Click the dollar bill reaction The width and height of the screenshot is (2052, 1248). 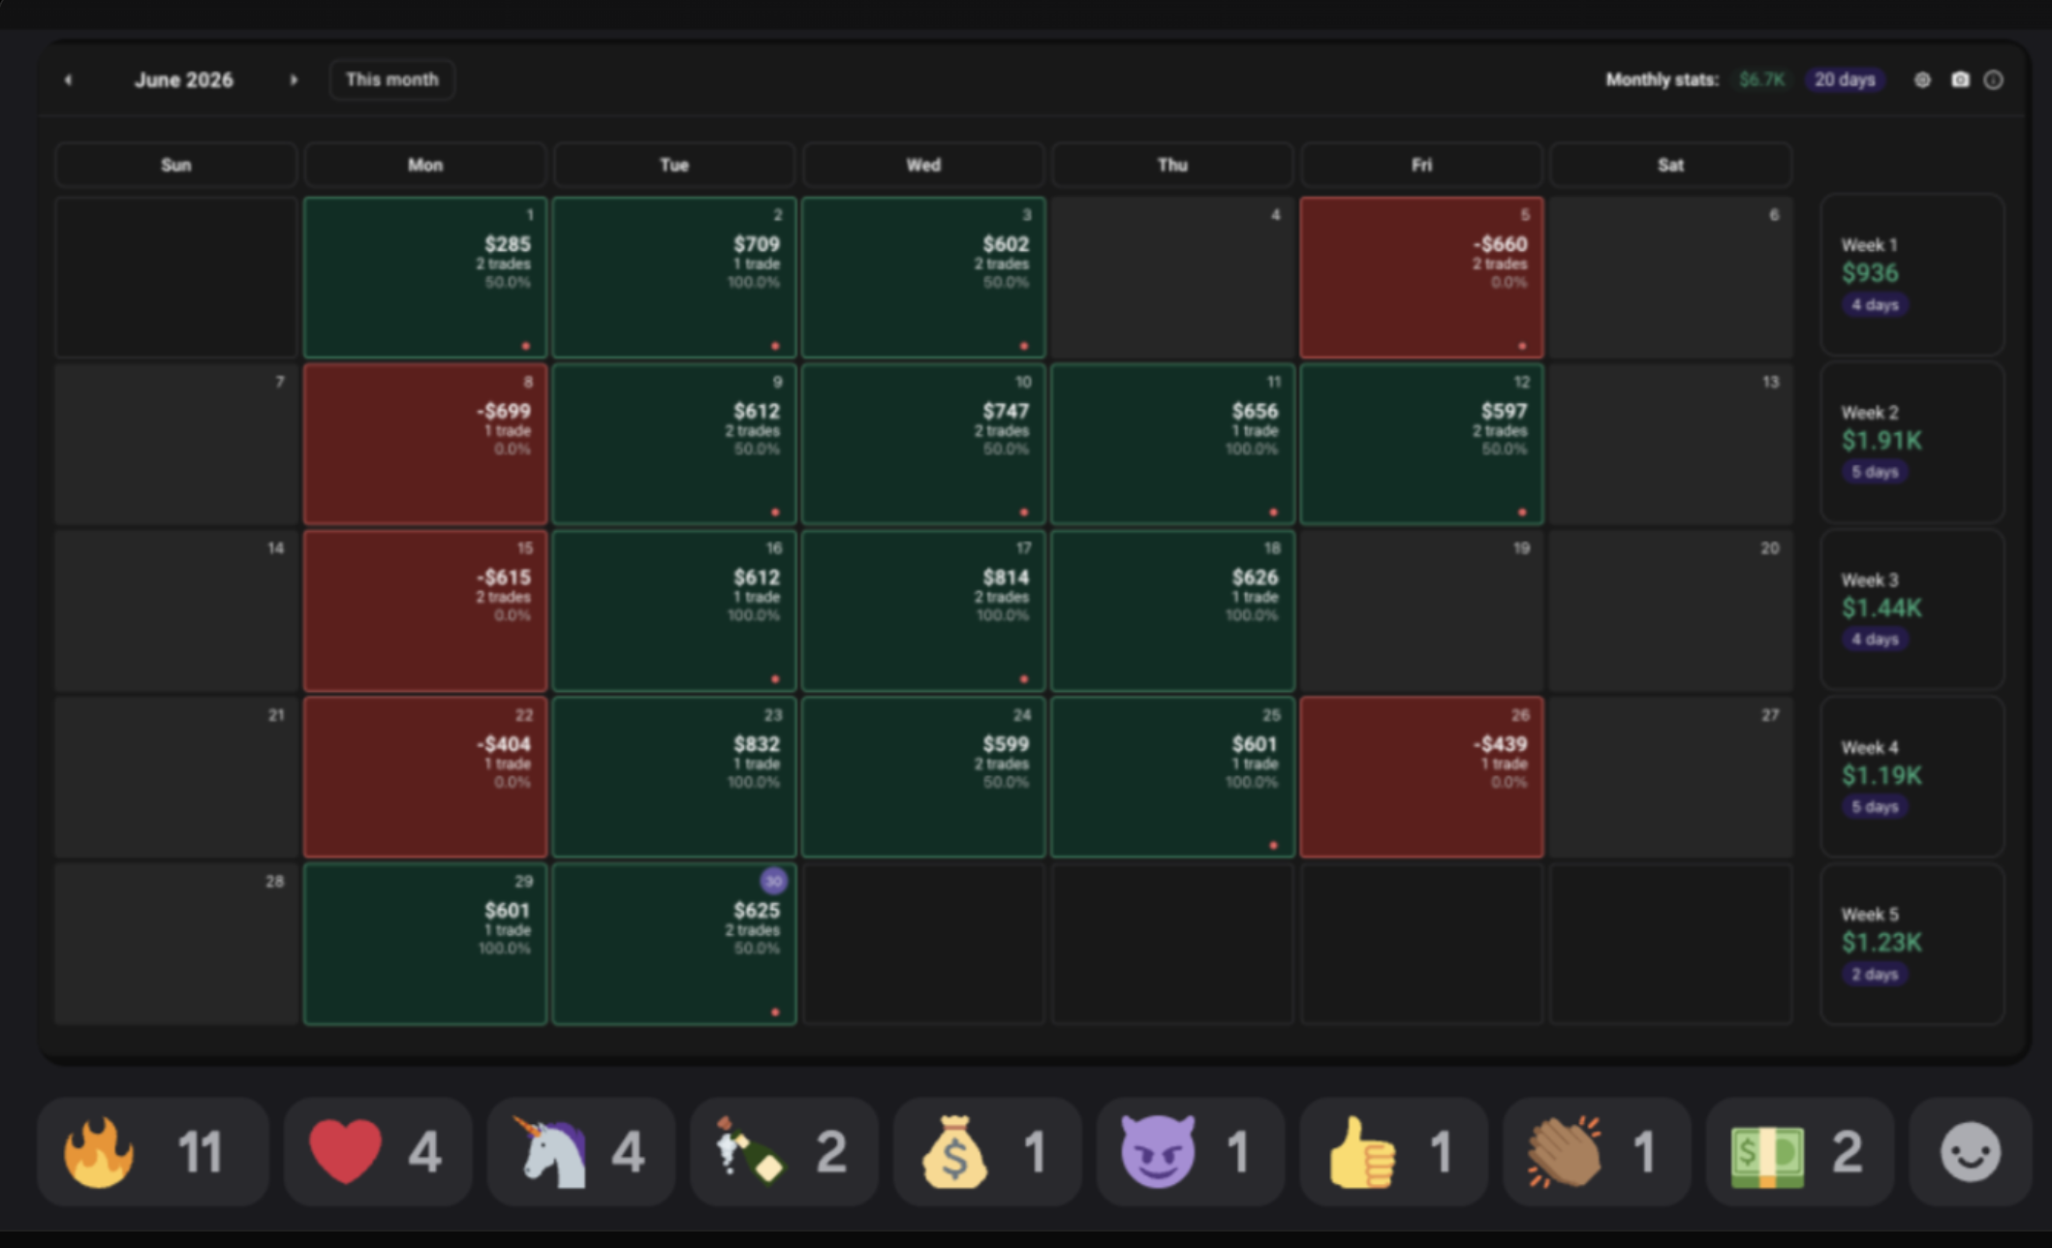1800,1152
